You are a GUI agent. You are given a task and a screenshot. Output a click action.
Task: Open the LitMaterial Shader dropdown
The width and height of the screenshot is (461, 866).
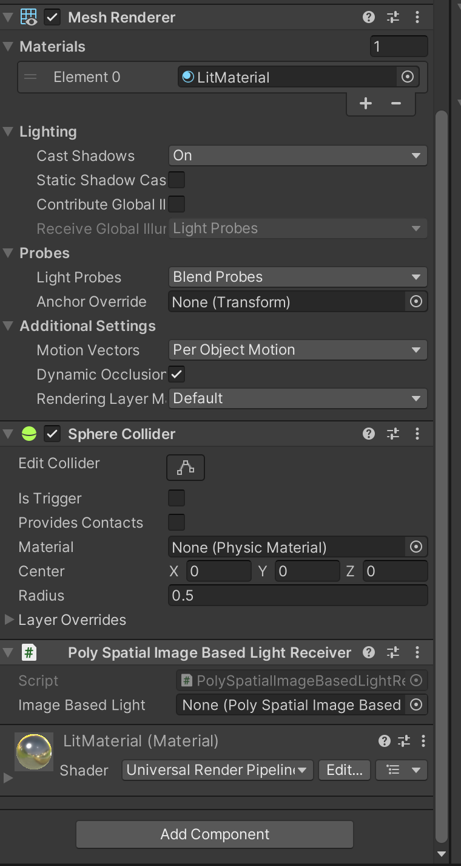218,770
